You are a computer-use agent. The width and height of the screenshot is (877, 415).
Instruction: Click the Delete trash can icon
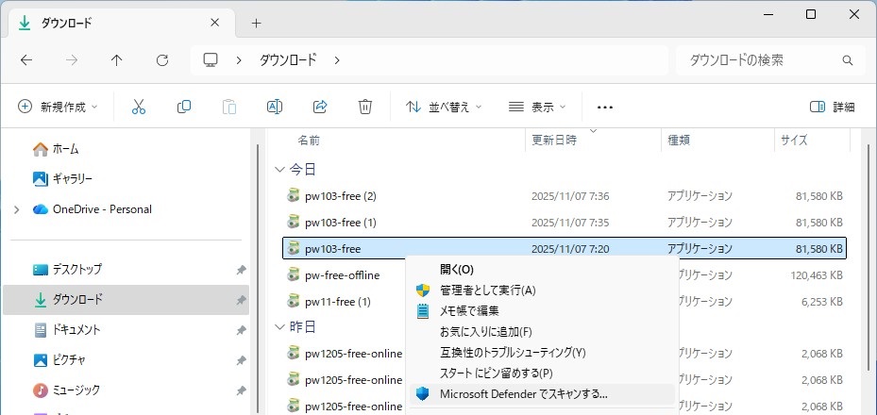pyautogui.click(x=365, y=107)
